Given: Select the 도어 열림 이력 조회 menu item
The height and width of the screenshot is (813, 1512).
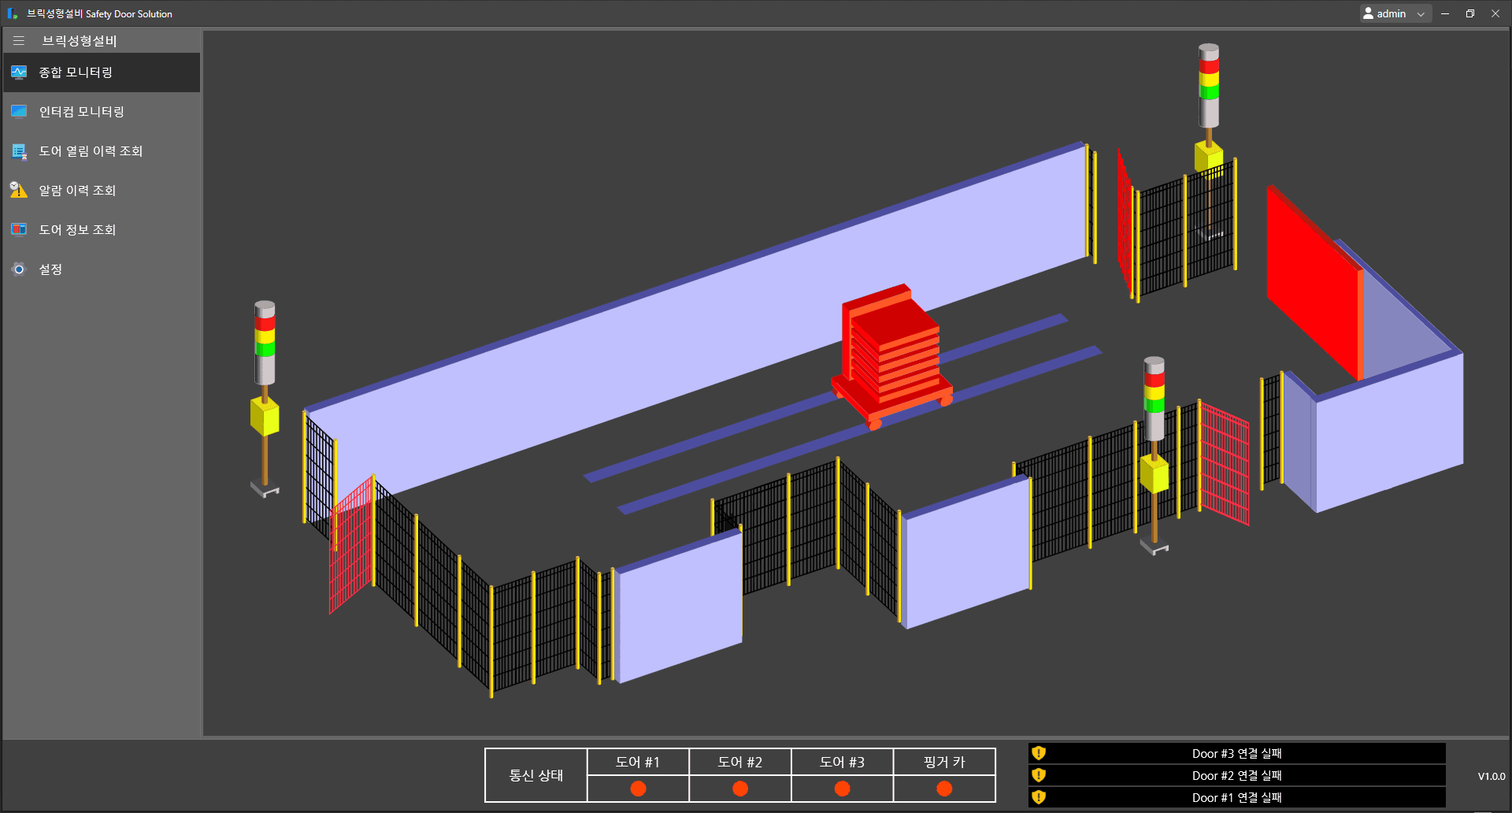Looking at the screenshot, I should 91,151.
